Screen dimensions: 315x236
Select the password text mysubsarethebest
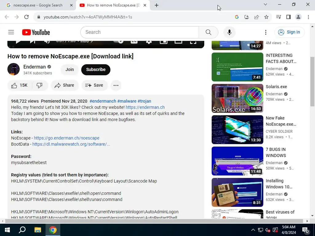pos(29,163)
